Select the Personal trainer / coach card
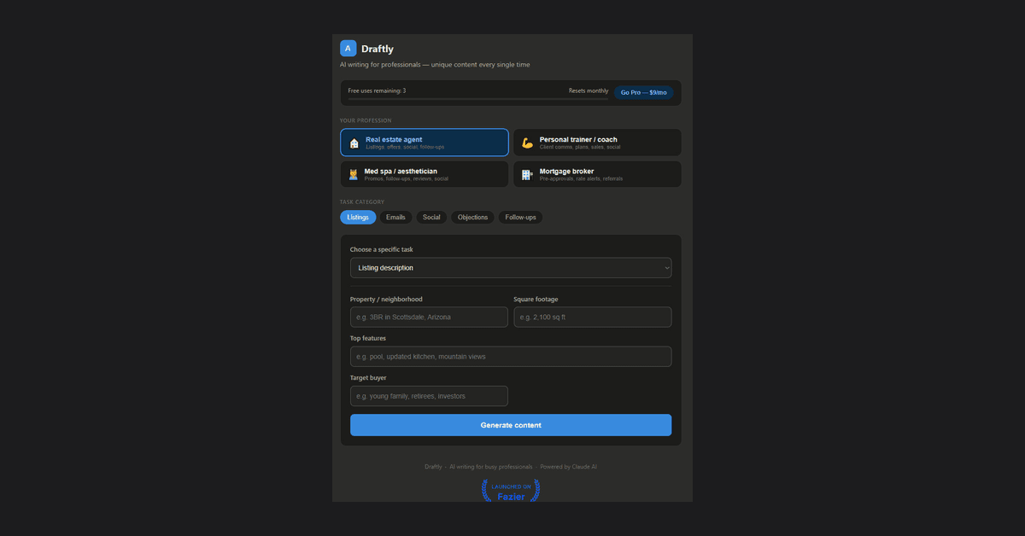Image resolution: width=1025 pixels, height=536 pixels. tap(597, 143)
